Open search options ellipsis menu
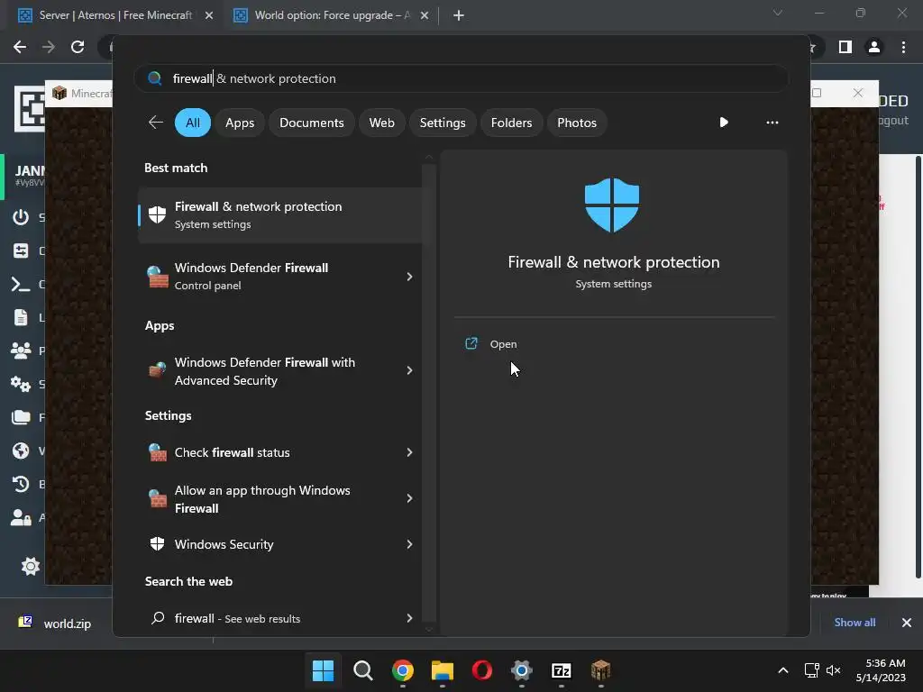Screen dimensions: 923x692 point(772,123)
